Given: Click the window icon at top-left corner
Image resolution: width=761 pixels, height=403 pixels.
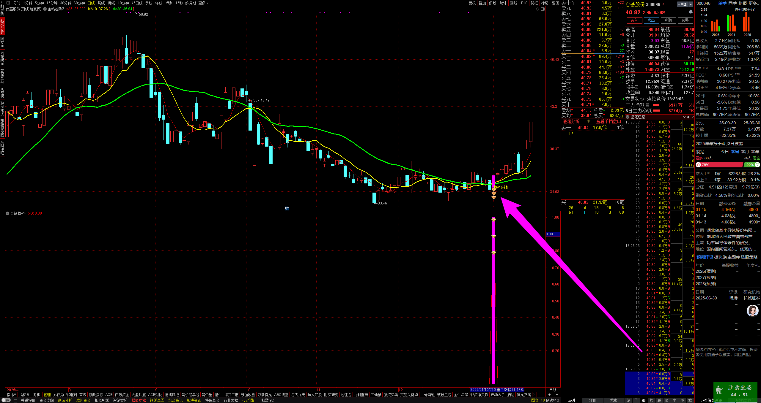Looking at the screenshot, I should click(8, 3).
